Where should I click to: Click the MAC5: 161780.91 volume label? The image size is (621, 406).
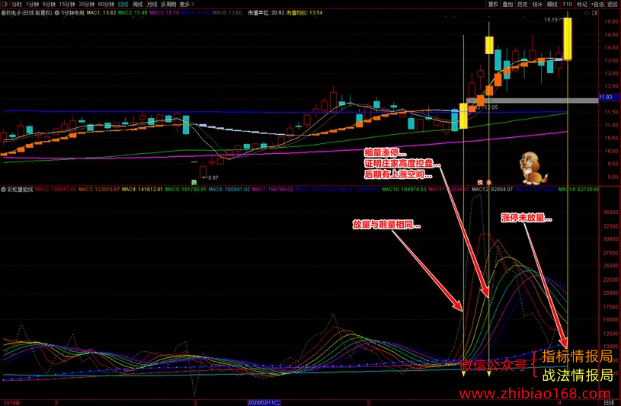(185, 190)
